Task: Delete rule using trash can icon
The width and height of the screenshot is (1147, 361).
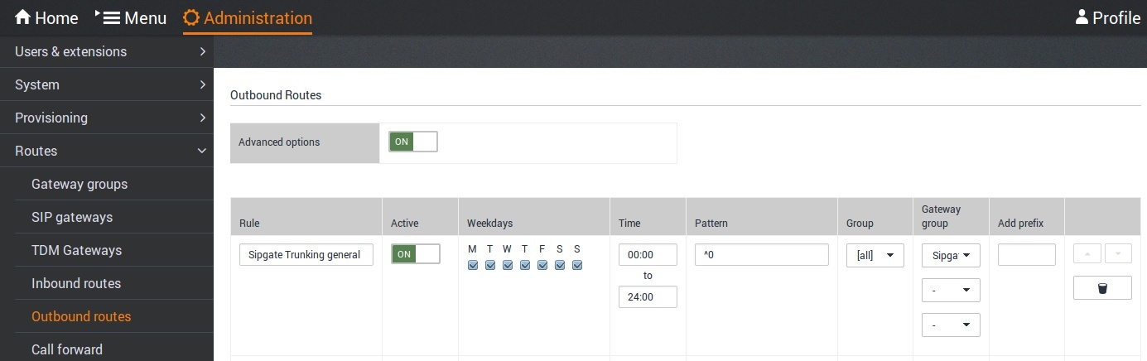Action: click(1102, 288)
